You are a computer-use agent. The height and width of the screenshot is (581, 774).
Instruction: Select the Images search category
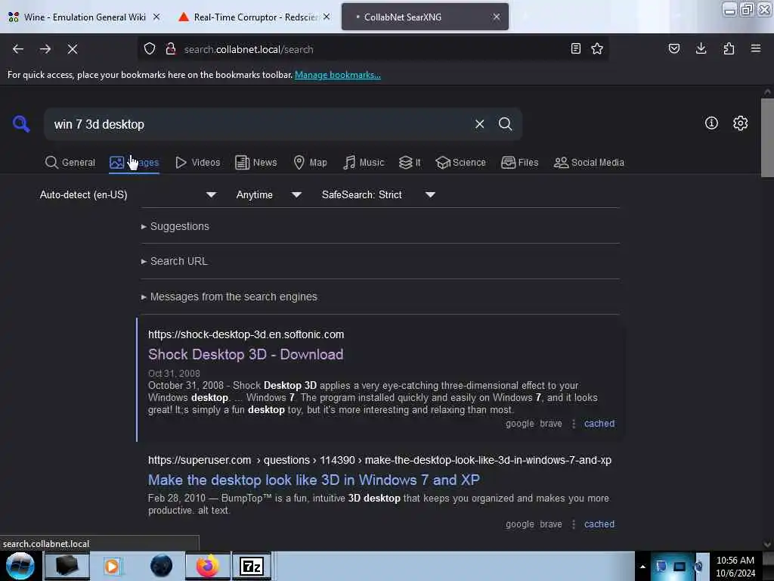point(135,163)
